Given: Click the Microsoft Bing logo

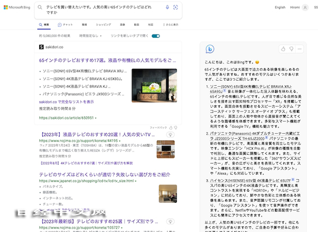Looking at the screenshot, I should click(x=17, y=7).
